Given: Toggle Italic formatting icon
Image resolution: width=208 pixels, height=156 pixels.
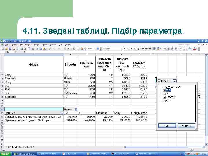Looking at the screenshot, I should [x=135, y=49].
